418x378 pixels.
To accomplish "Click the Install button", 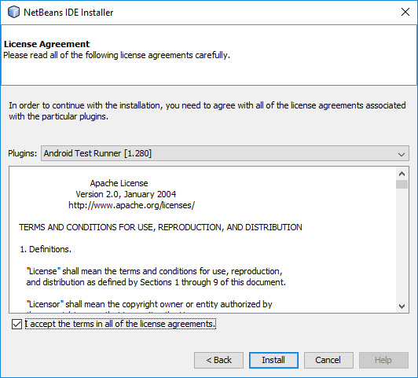I will 273,360.
